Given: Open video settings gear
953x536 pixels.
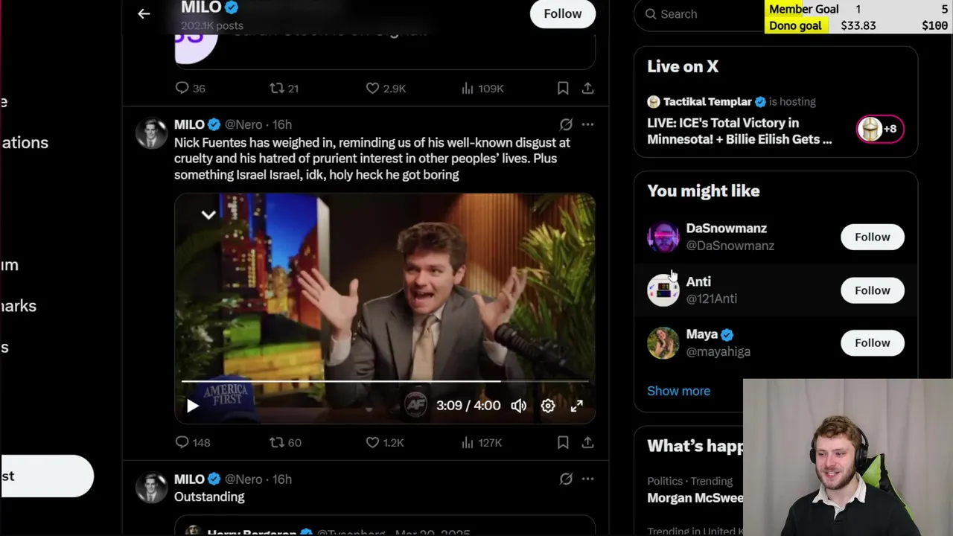Looking at the screenshot, I should [548, 406].
